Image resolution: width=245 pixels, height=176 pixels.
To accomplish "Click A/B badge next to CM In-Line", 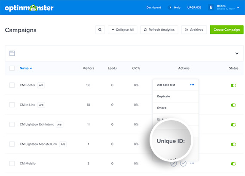I will click(x=41, y=105).
